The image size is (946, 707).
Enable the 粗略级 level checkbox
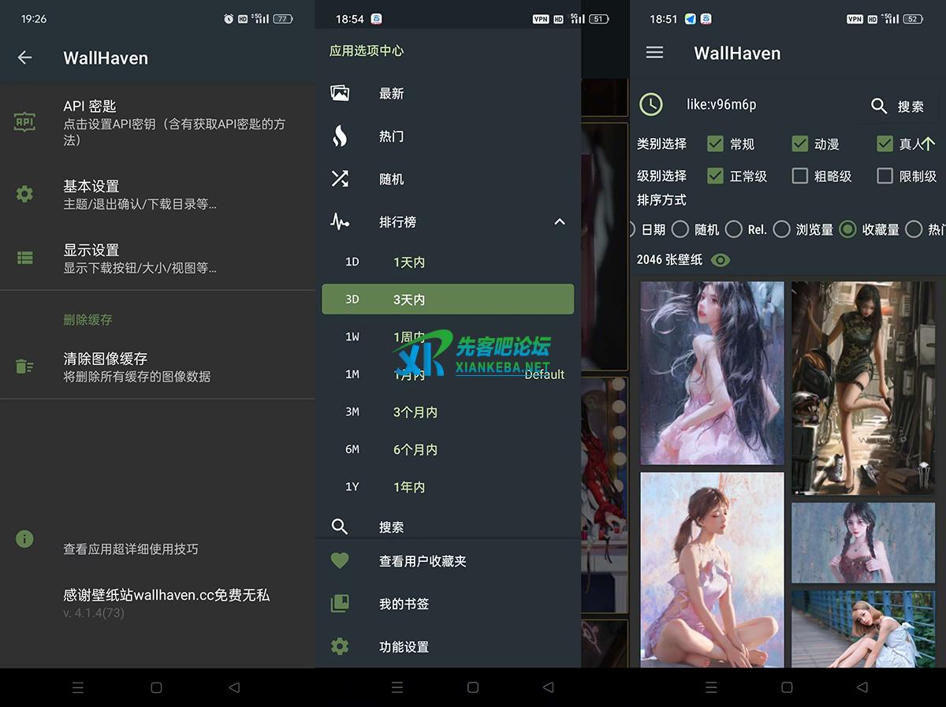(799, 176)
